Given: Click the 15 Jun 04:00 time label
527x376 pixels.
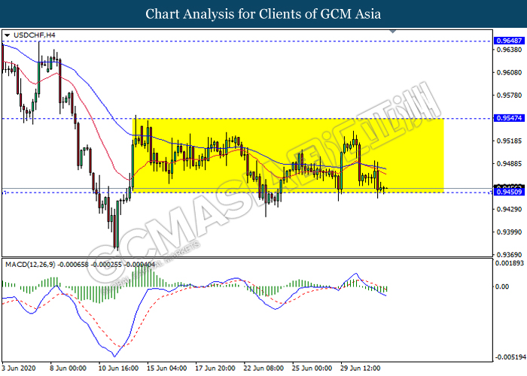Looking at the screenshot, I should coord(166,368).
